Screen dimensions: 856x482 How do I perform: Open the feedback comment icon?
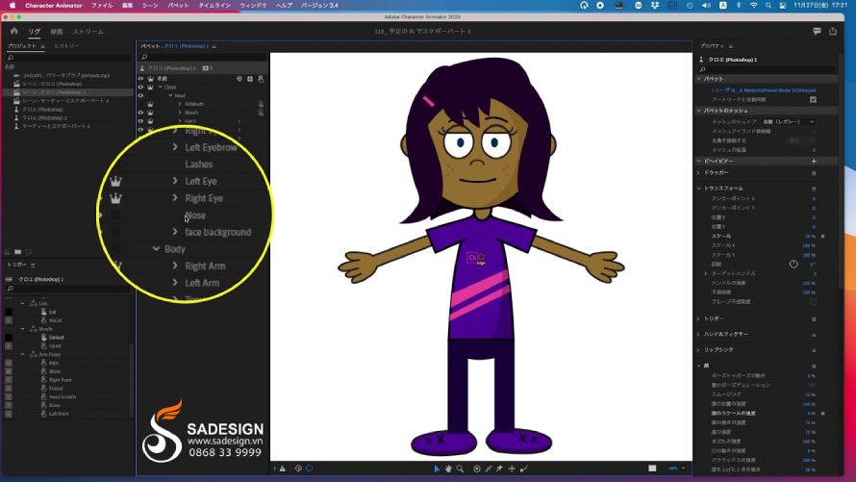coord(817,31)
